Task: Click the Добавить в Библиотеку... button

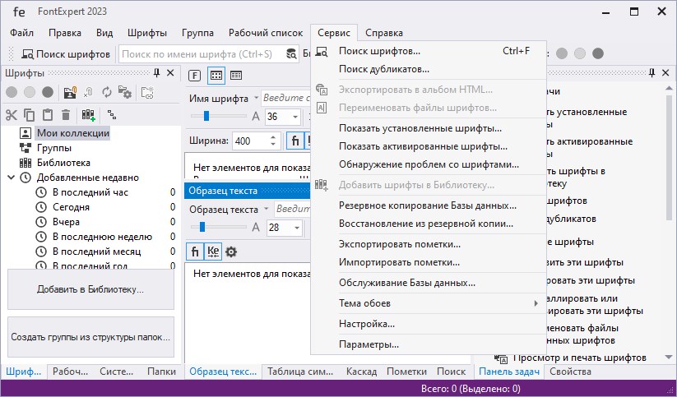Action: [90, 289]
